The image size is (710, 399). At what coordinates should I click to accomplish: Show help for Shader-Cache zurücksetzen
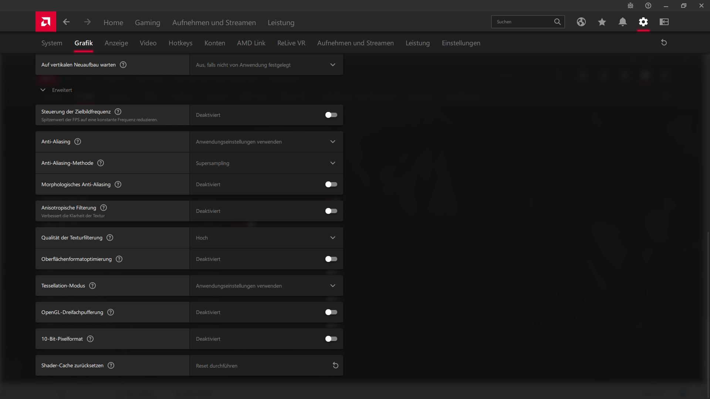click(111, 365)
